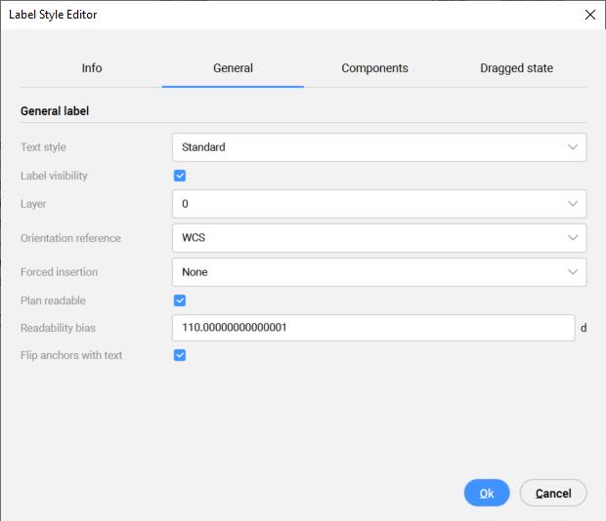Click the Label Style Editor title bar

pos(293,15)
